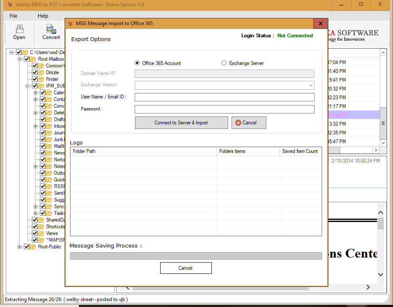Click message list vertical scrollbar thumb
This screenshot has width=393, height=307.
point(383,123)
